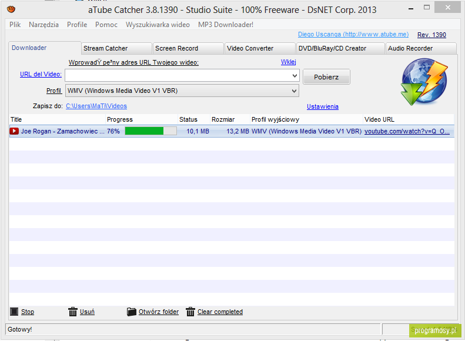Open the Diego Uscanga atube.me link
The image size is (465, 341).
click(353, 35)
